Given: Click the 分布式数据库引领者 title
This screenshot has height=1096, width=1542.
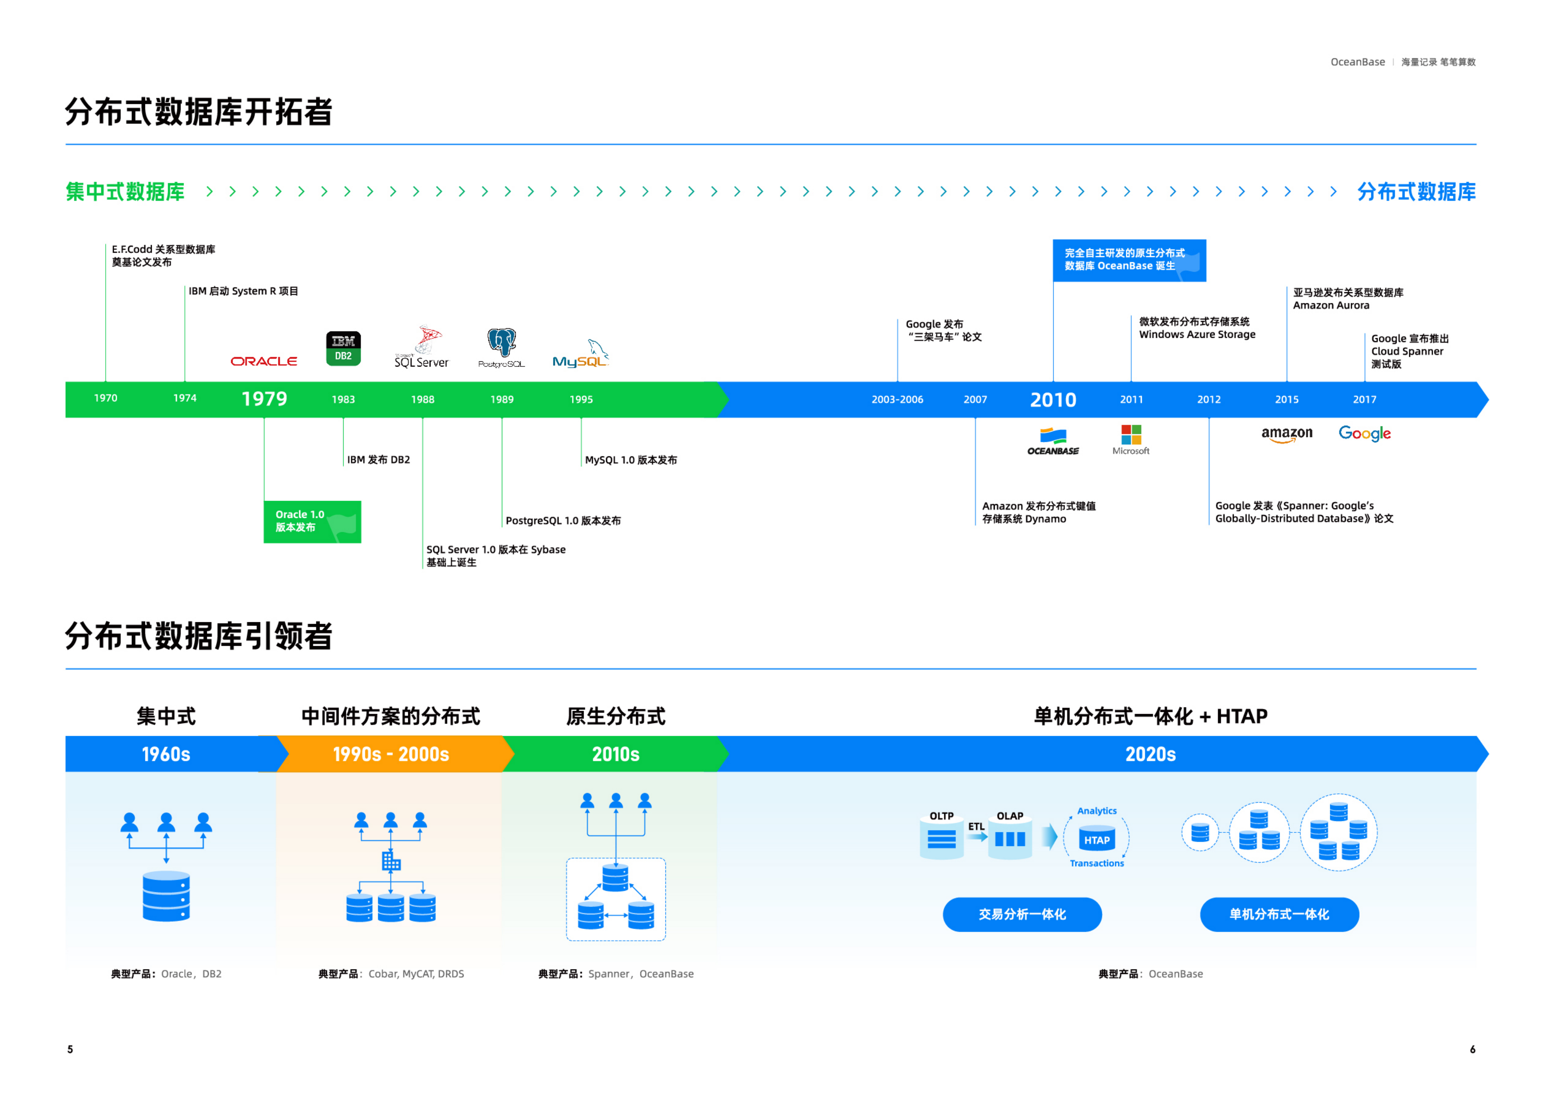Looking at the screenshot, I should 198,636.
